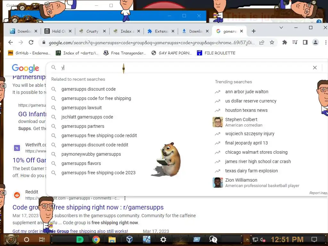Open File Explorer from the taskbar

(x=112, y=240)
